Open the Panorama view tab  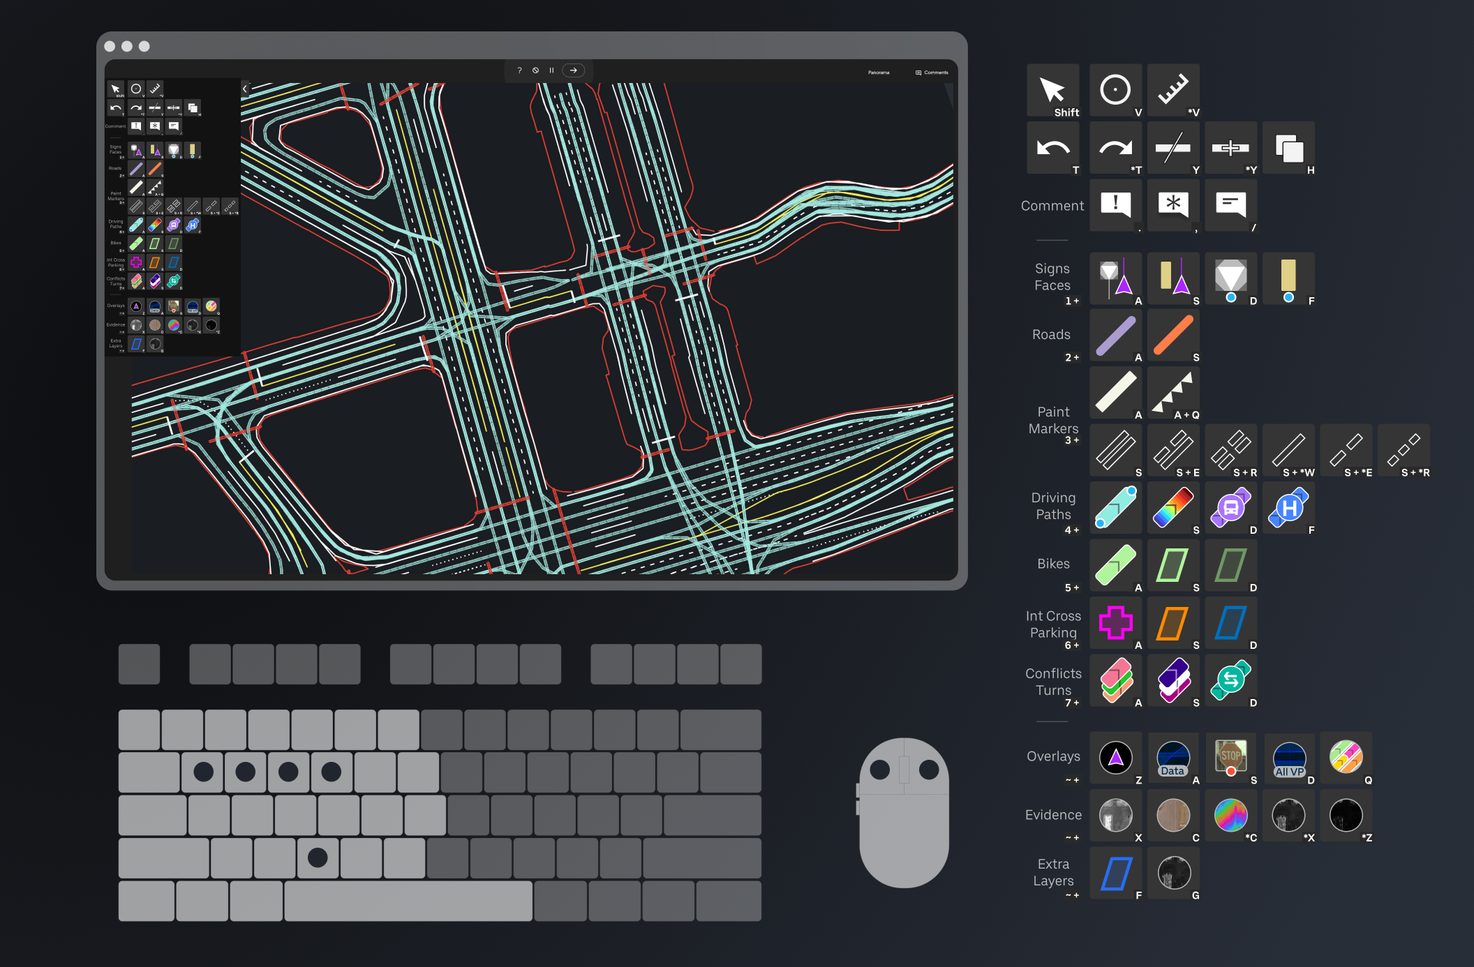pyautogui.click(x=879, y=73)
